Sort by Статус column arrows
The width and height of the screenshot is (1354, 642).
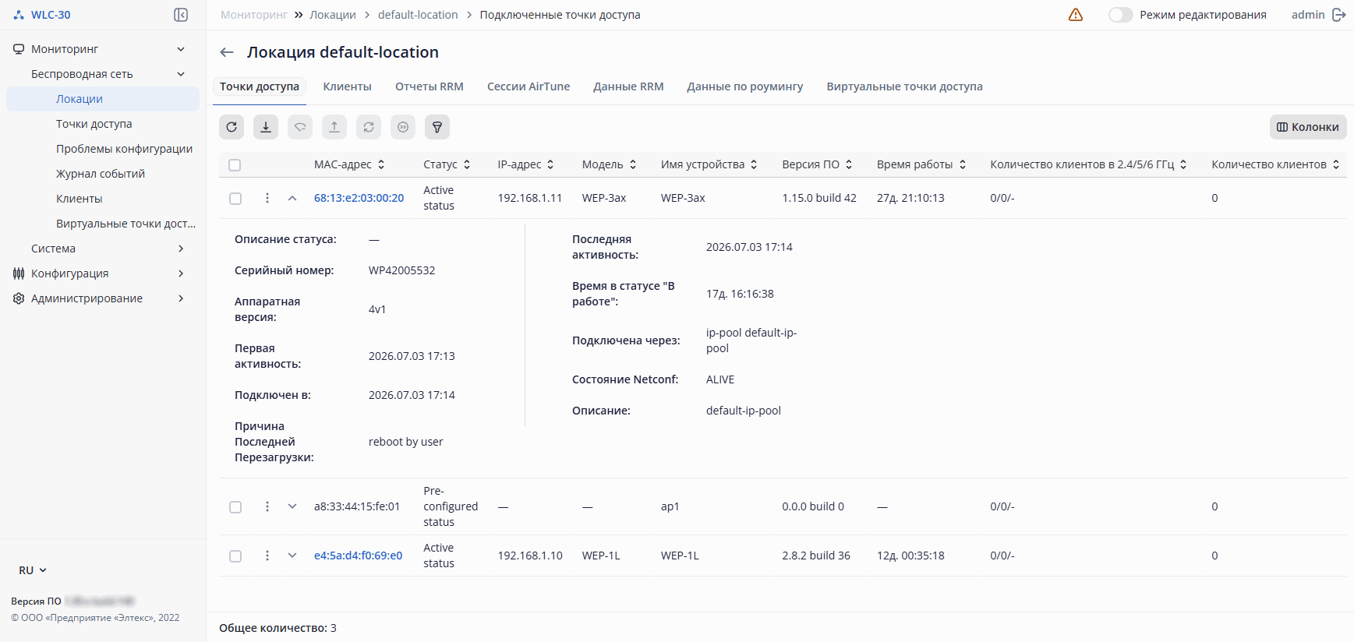[x=467, y=164]
